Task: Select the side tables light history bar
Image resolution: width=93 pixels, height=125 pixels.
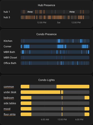Action: coord(55,103)
